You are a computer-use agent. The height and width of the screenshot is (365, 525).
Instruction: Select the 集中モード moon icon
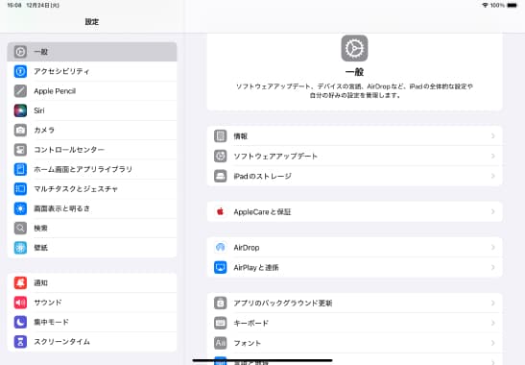tap(20, 322)
